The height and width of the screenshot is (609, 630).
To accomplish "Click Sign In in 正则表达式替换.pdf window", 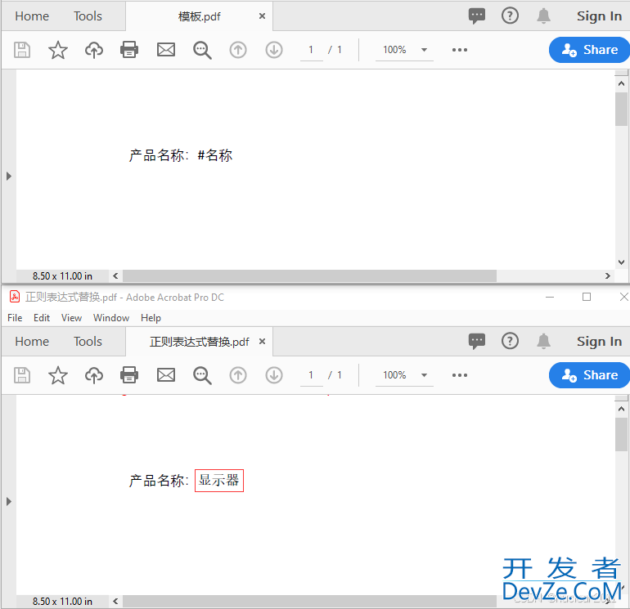I will point(599,341).
